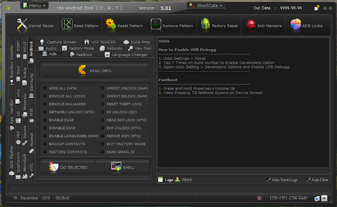Open the VCF READER tab
Screen dimensions: 337x207
100,42
